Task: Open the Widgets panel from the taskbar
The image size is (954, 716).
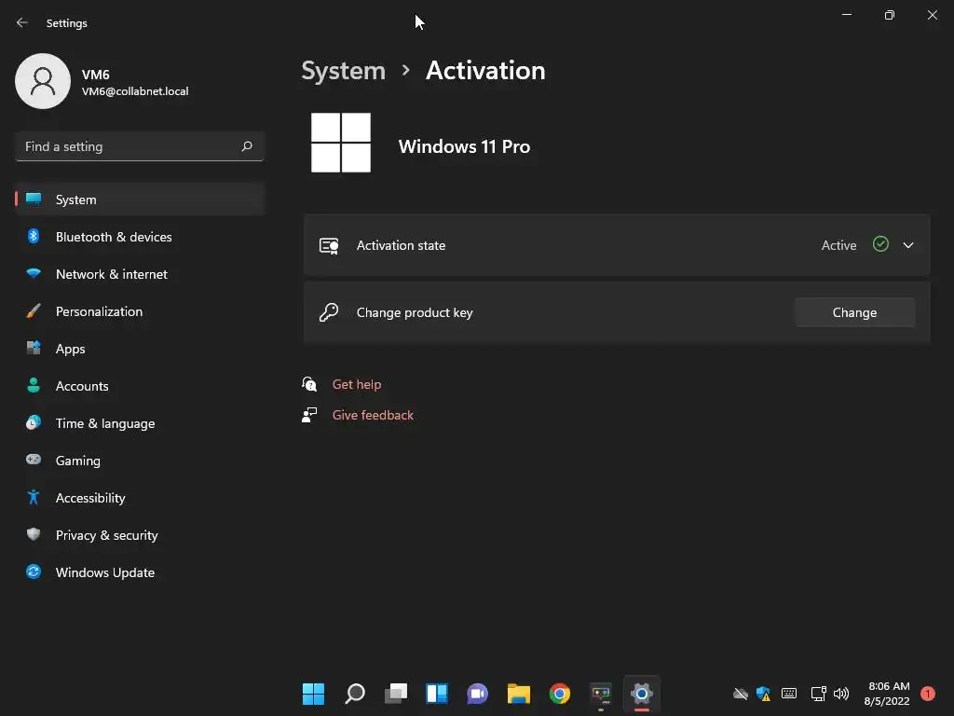Action: click(437, 694)
